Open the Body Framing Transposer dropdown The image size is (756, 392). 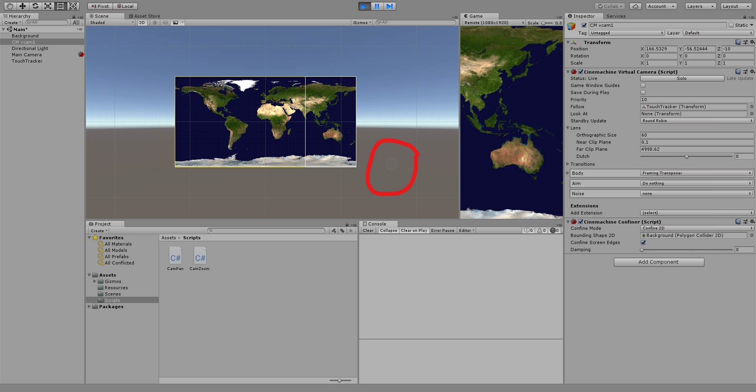(696, 173)
